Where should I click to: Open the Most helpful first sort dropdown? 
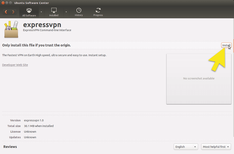(x=216, y=147)
